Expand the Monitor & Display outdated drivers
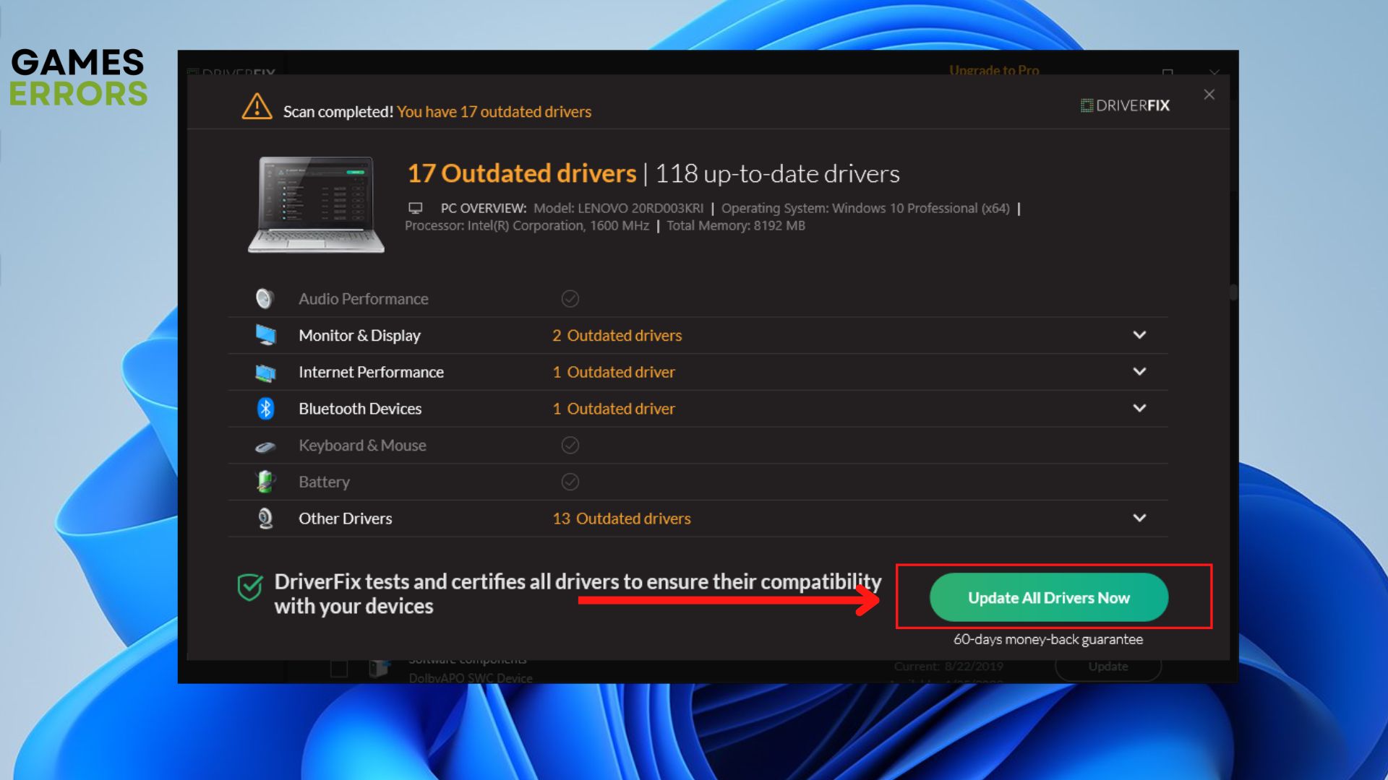The image size is (1388, 780). coord(1139,335)
